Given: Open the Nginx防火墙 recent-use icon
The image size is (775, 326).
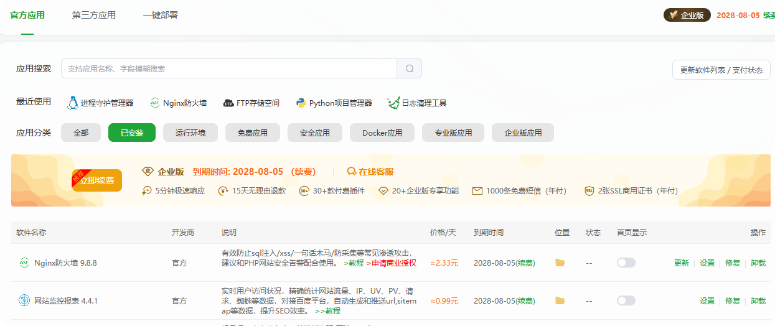Looking at the screenshot, I should click(155, 103).
